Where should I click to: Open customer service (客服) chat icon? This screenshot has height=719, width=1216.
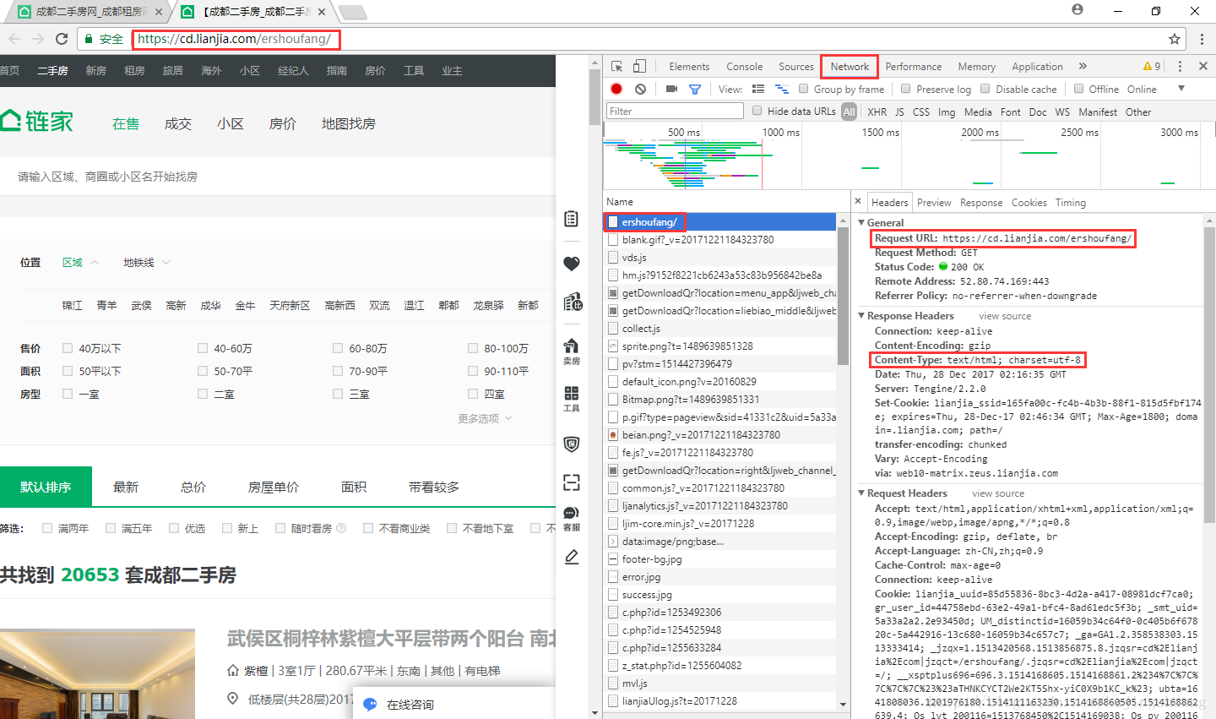click(572, 519)
